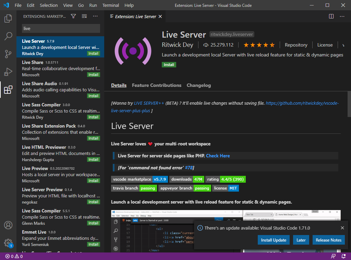351x260 pixels.
Task: Open the Explorer view in activity bar
Action: click(x=8, y=18)
